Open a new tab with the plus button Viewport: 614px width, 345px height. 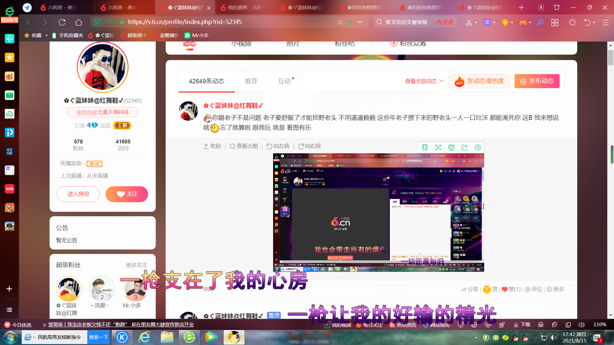tap(521, 7)
